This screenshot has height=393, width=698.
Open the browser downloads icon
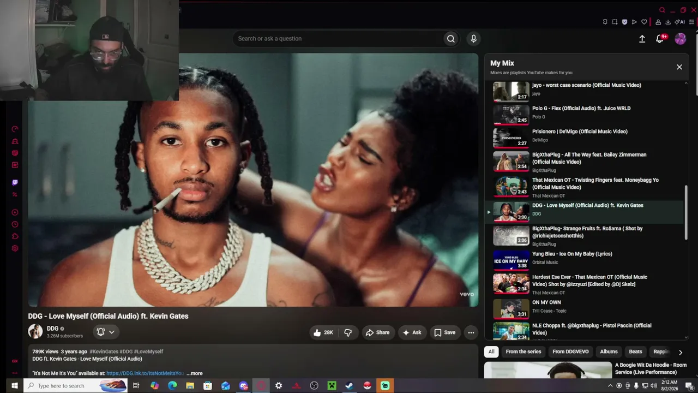click(x=668, y=22)
